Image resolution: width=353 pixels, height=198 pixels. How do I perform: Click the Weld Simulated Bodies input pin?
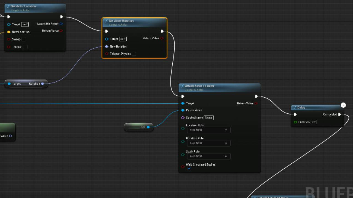click(183, 167)
